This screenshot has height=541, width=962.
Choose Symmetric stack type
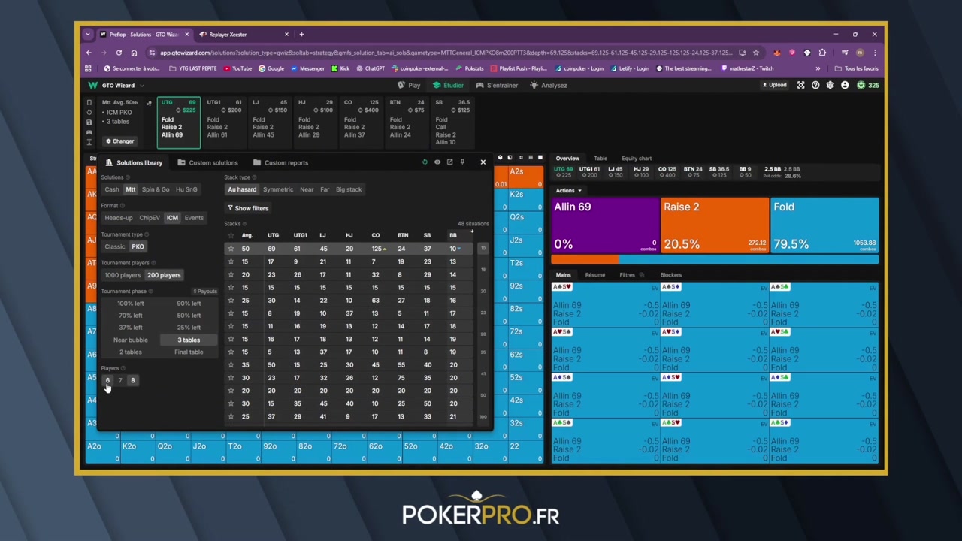(278, 189)
